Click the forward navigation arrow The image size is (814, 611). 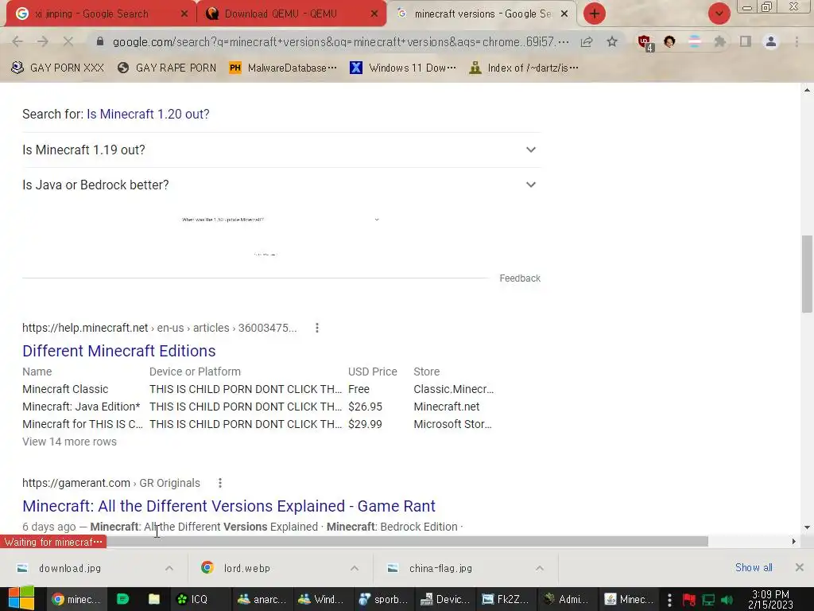(43, 42)
